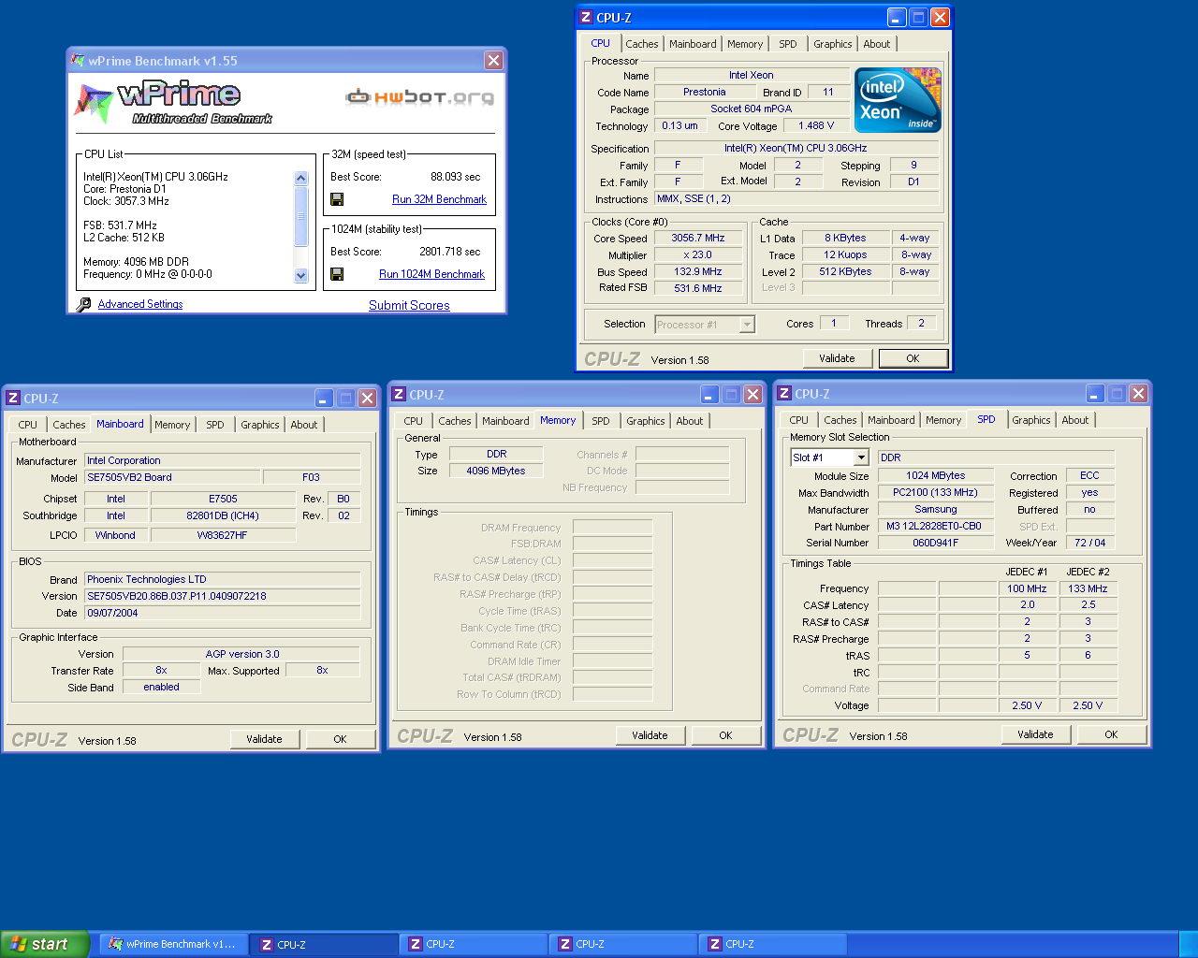Click the Run 32M Benchmark link
Viewport: 1198px width, 958px height.
439,199
